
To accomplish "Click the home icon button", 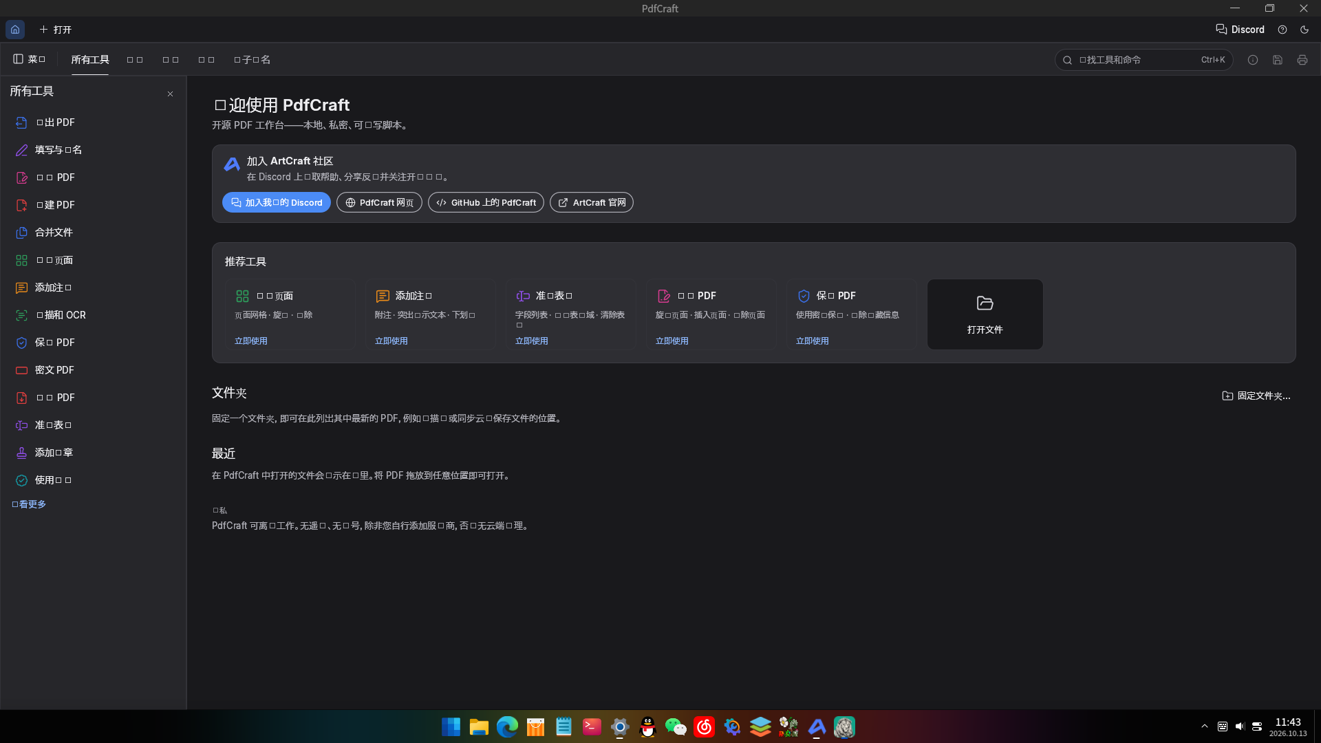I will [x=15, y=30].
